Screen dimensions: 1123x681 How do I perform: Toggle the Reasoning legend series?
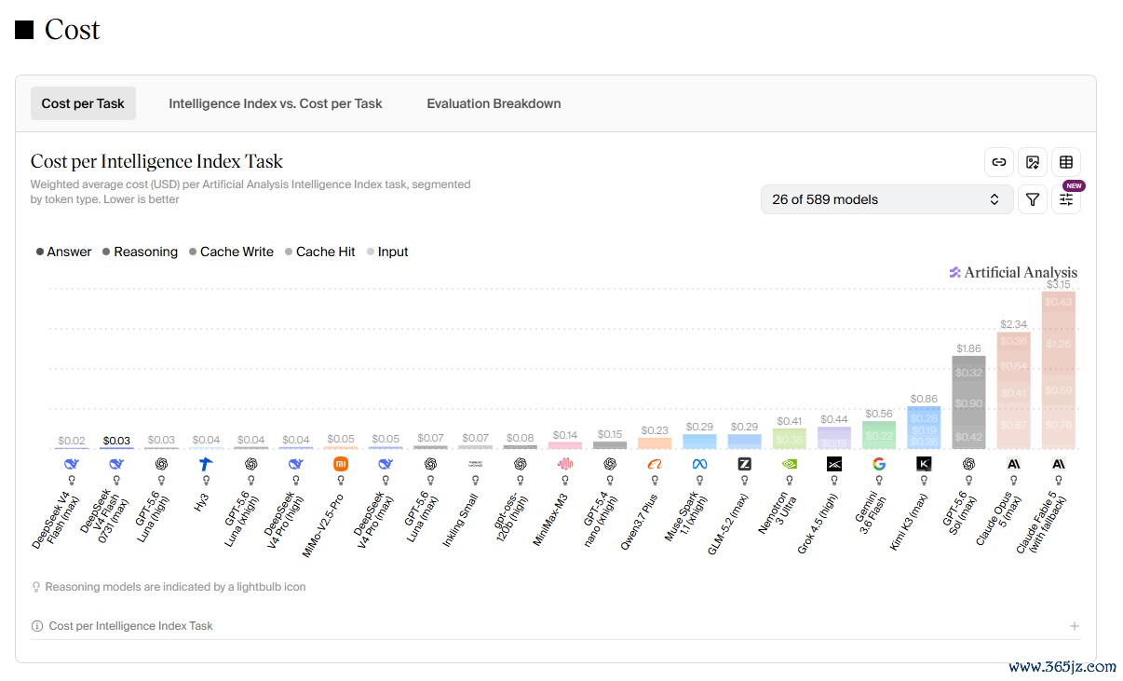click(140, 252)
